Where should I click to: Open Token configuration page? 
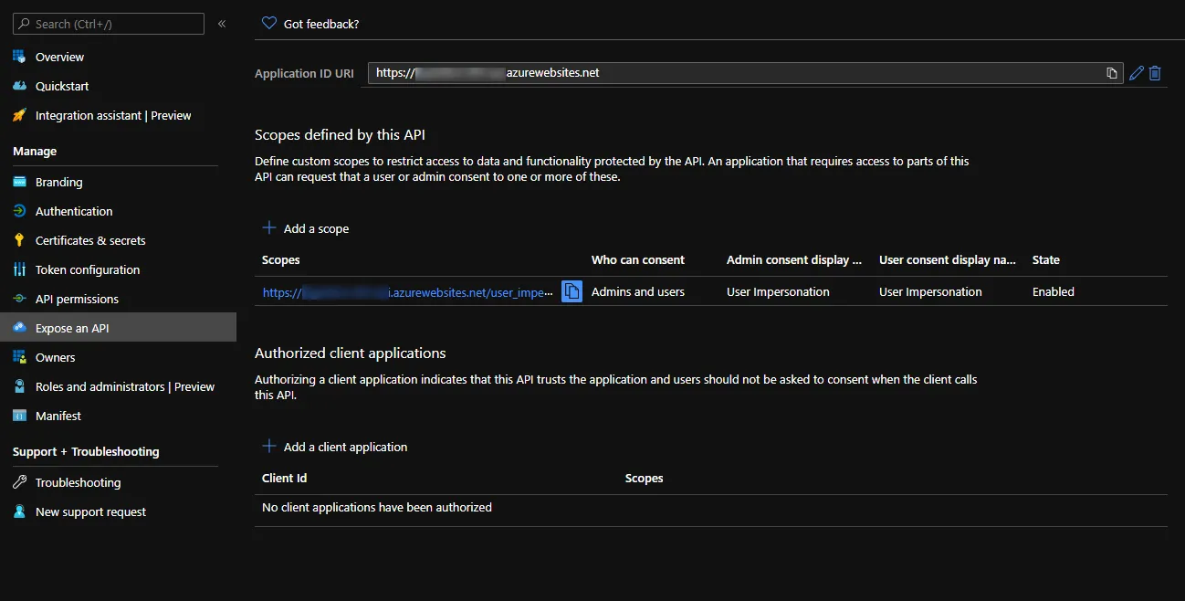click(88, 269)
